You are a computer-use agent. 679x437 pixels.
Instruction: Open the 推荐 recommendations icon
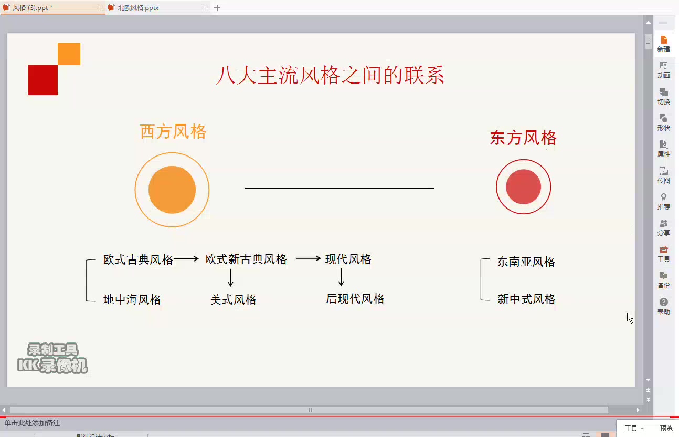click(664, 201)
